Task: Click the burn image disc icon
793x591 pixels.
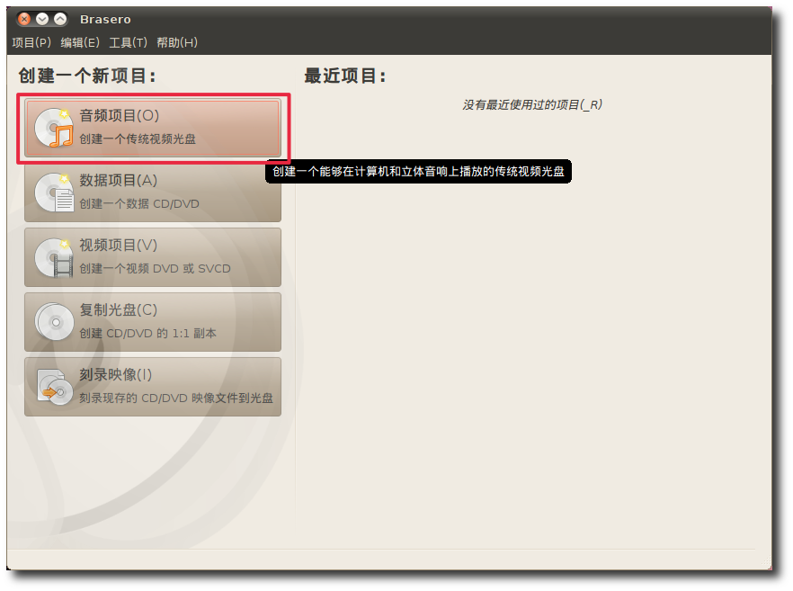Action: (55, 388)
